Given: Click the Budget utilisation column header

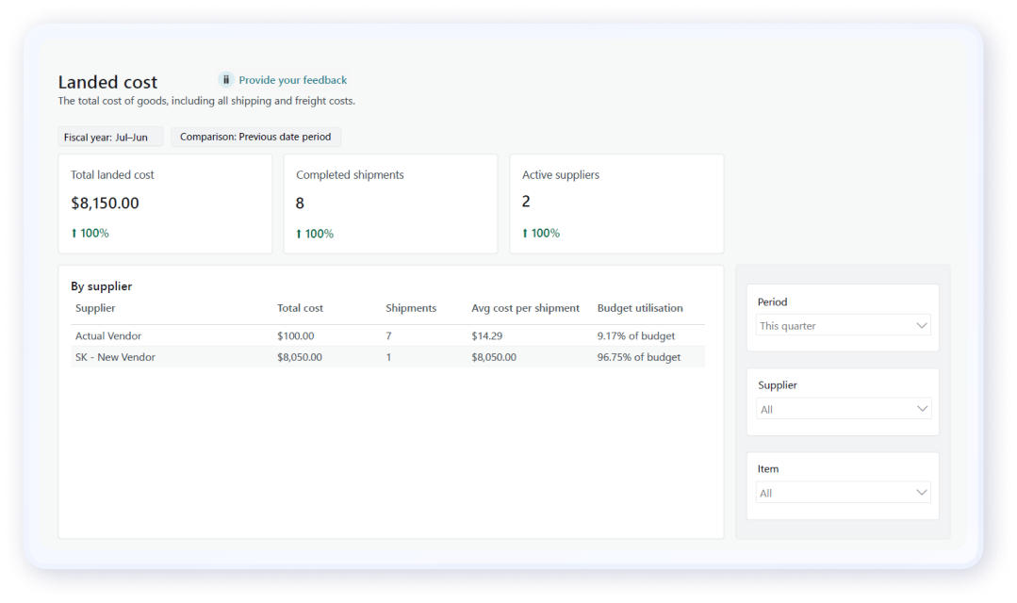Looking at the screenshot, I should pos(640,308).
